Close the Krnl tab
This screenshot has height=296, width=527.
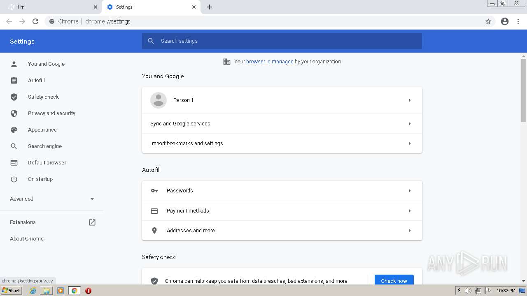tap(96, 7)
